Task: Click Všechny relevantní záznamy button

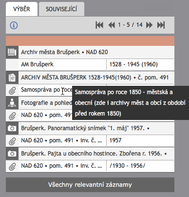Action: (x=90, y=185)
